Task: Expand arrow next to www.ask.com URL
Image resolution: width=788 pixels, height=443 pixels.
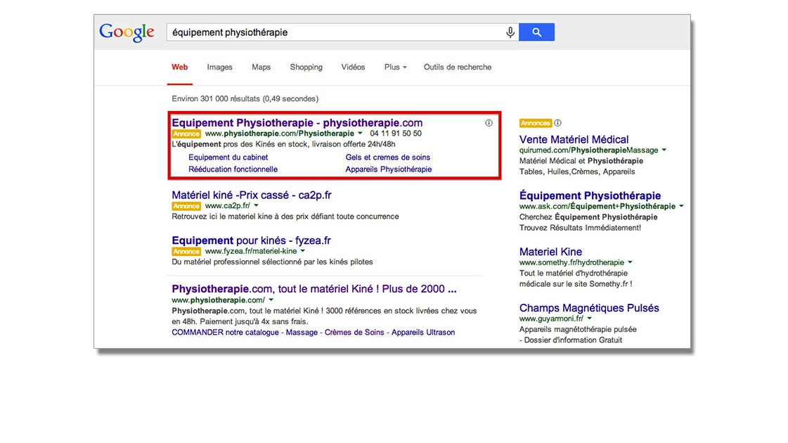Action: click(681, 206)
